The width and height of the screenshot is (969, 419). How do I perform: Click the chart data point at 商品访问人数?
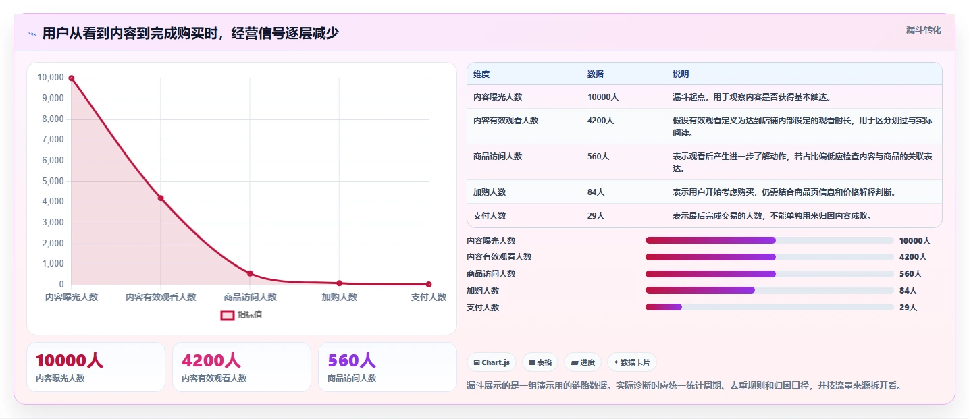click(x=250, y=273)
